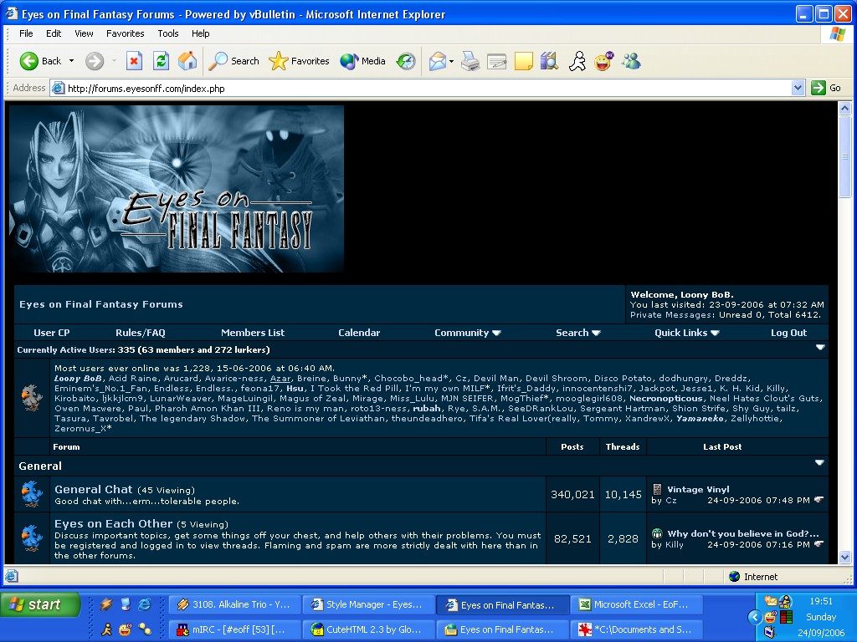Open the Yamaneko user profile

[700, 418]
